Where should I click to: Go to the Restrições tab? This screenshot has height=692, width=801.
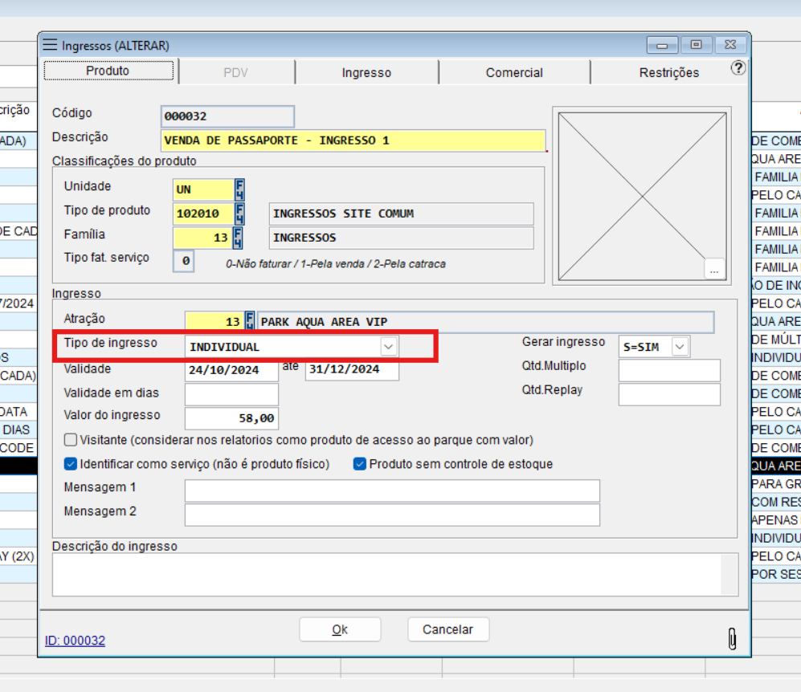pos(668,72)
